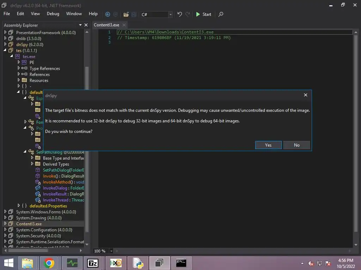Select System.Configuration (4.0.0.0) assembly

pos(44,230)
